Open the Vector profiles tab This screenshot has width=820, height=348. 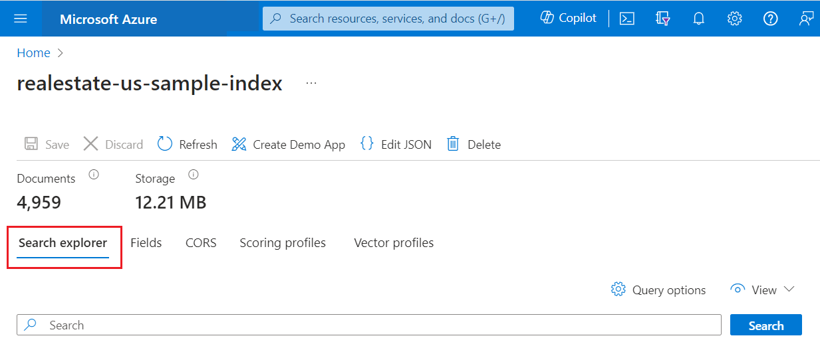[394, 243]
